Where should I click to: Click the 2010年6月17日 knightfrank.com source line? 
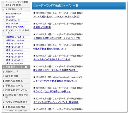(x=58, y=77)
